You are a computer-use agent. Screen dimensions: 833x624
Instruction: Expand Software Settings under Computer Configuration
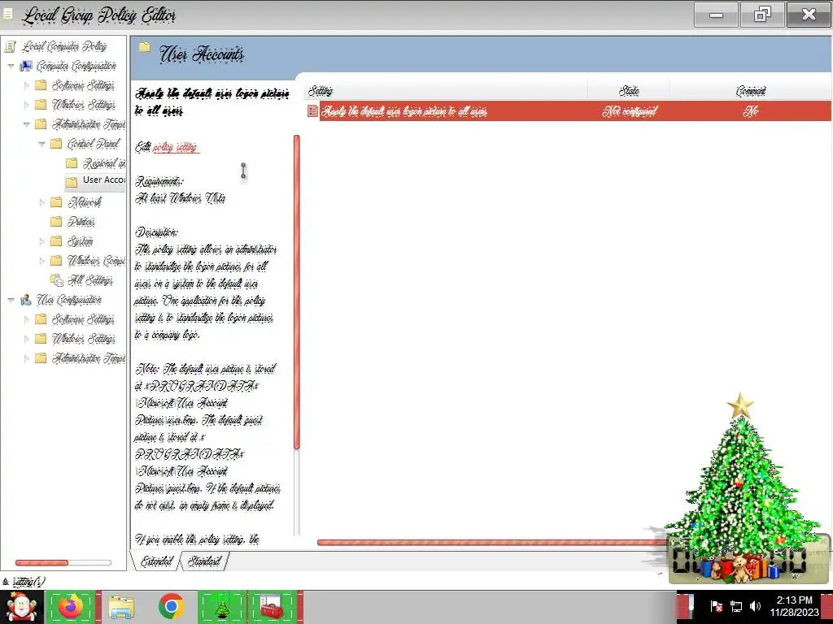point(27,85)
